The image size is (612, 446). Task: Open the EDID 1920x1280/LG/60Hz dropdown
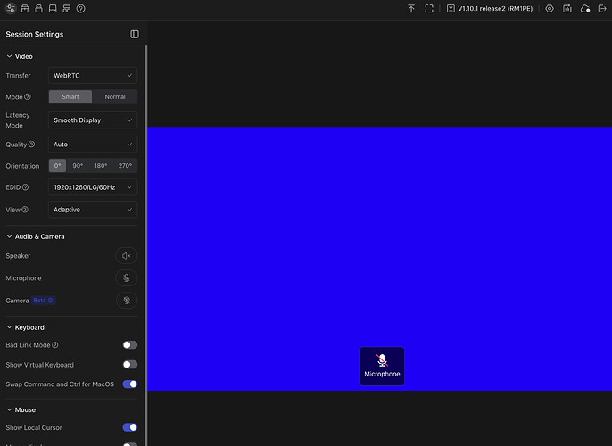[93, 187]
